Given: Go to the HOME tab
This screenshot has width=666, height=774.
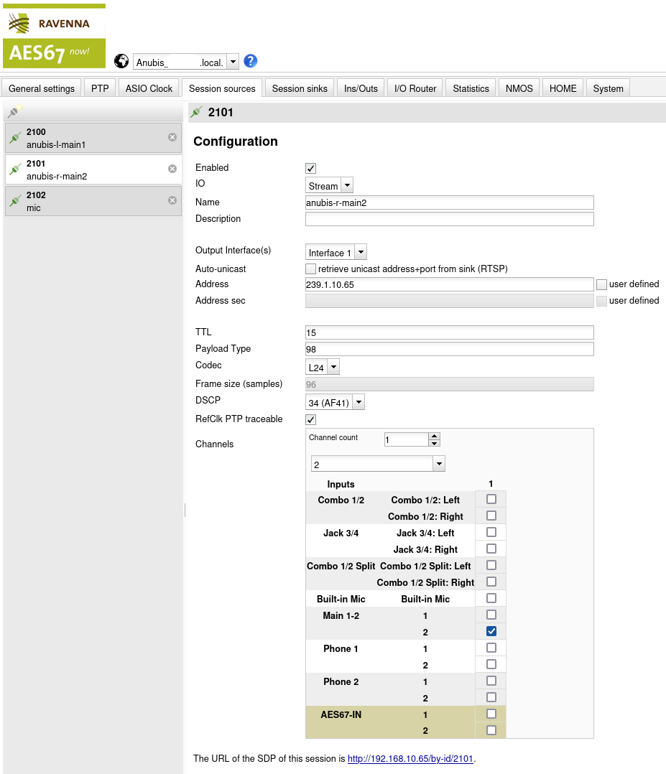Looking at the screenshot, I should pyautogui.click(x=563, y=88).
